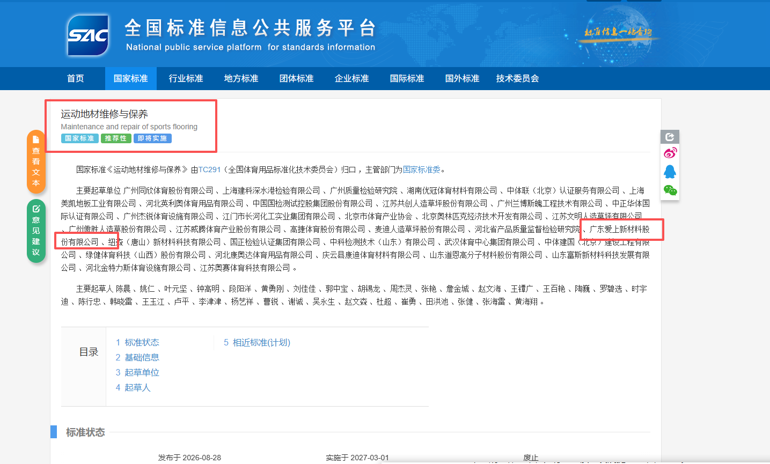Open 技术委员会 nav item
770x464 pixels.
click(x=518, y=78)
